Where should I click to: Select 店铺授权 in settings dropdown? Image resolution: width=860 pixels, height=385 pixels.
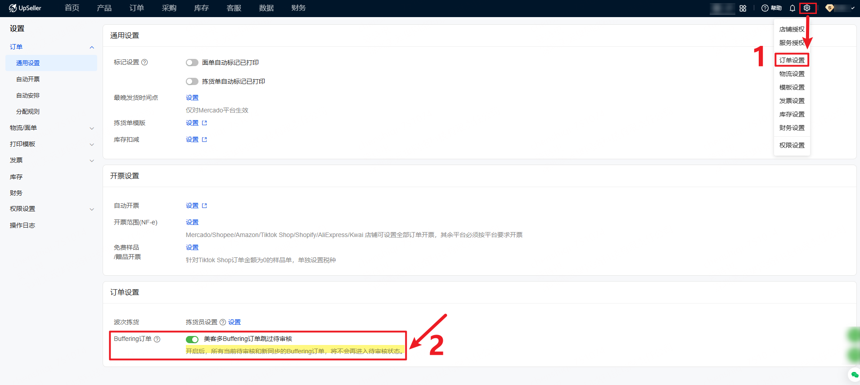792,29
